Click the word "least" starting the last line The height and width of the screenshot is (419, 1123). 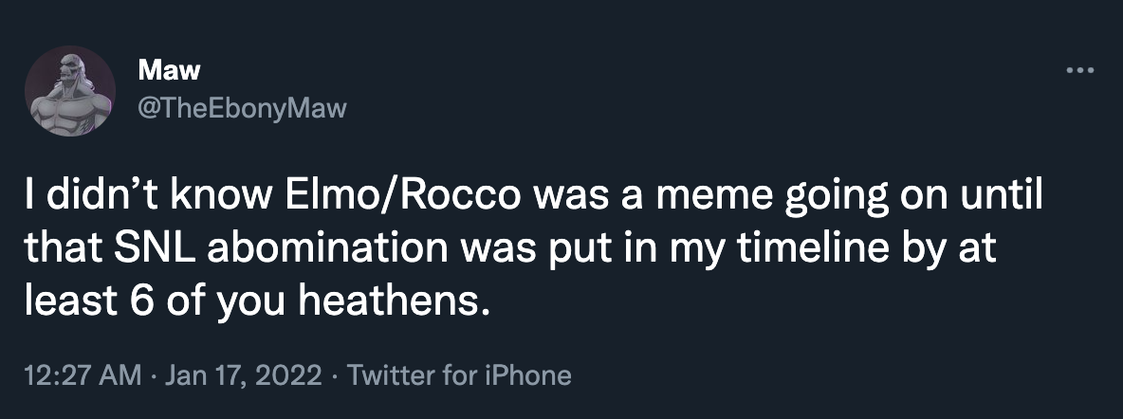pyautogui.click(x=62, y=303)
